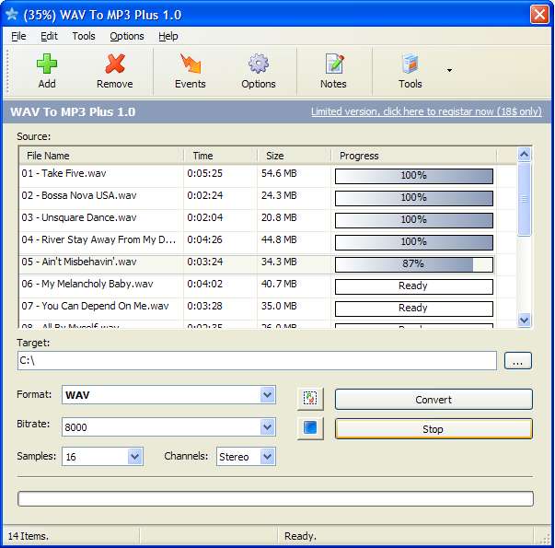The width and height of the screenshot is (555, 548).
Task: Click the source list scrollbar thumb
Action: pos(525,199)
